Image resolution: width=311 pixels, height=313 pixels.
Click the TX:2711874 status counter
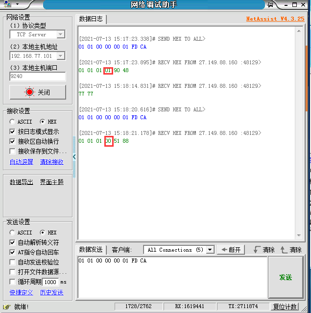click(243, 307)
